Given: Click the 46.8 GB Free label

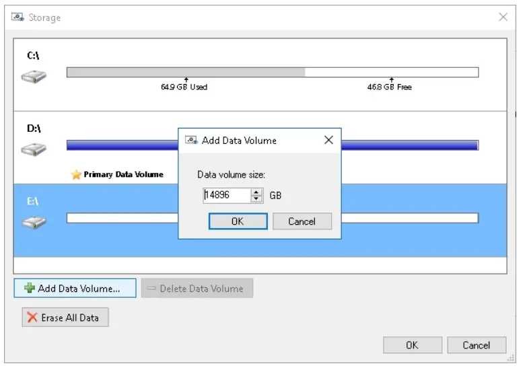Looking at the screenshot, I should tap(390, 87).
